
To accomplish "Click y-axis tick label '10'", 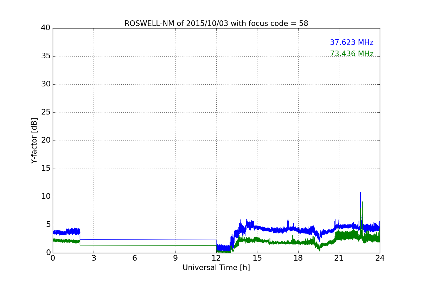I will (x=46, y=197).
